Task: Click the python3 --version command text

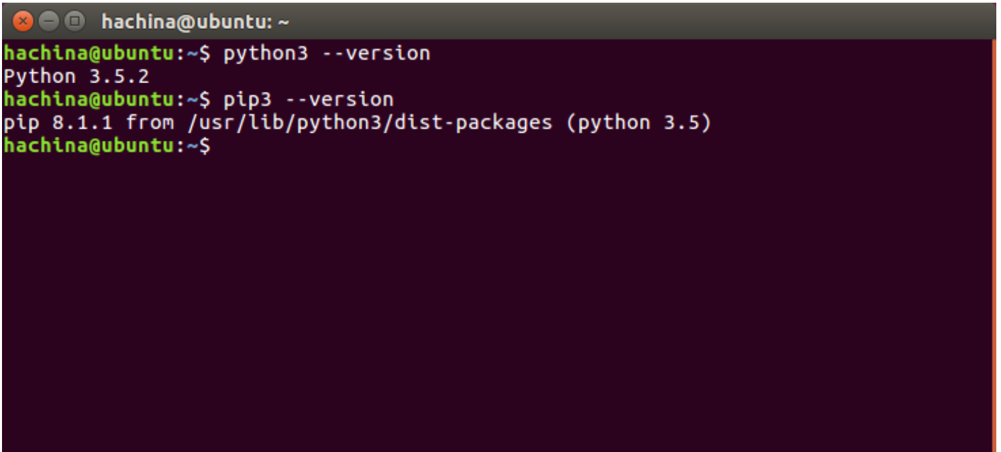Action: (x=327, y=53)
